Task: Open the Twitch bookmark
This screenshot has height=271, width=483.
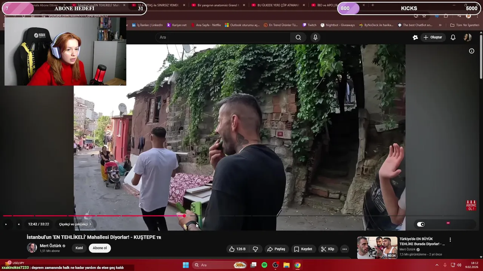Action: pos(309,25)
